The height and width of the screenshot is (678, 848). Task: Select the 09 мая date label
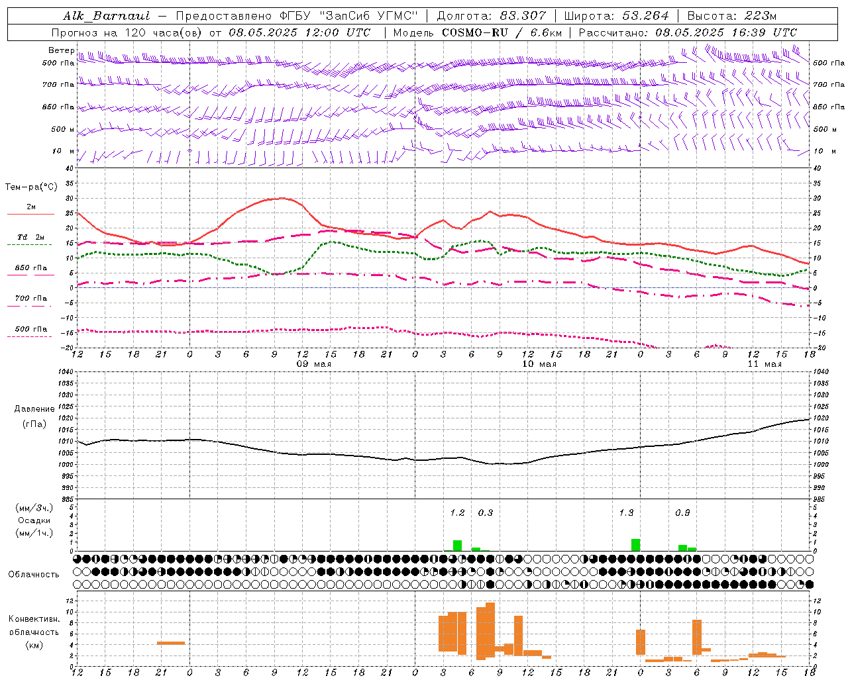(314, 364)
